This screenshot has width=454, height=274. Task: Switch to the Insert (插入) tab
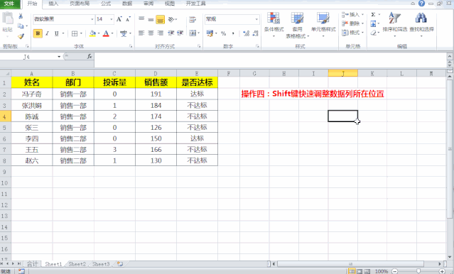[x=53, y=4]
